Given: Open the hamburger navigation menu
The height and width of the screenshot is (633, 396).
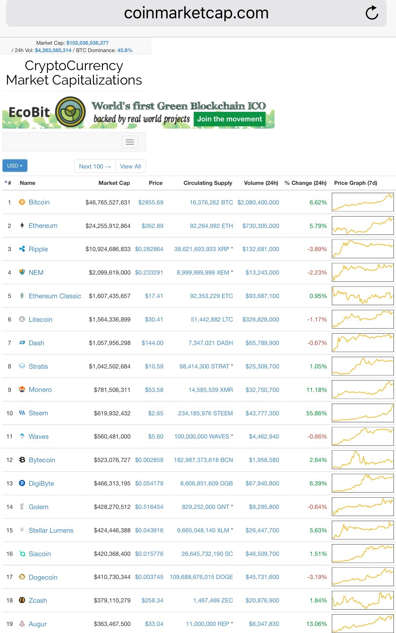Looking at the screenshot, I should click(130, 142).
